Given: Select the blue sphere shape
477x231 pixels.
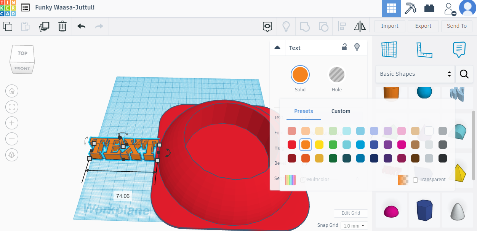Looking at the screenshot, I should click(x=424, y=92).
